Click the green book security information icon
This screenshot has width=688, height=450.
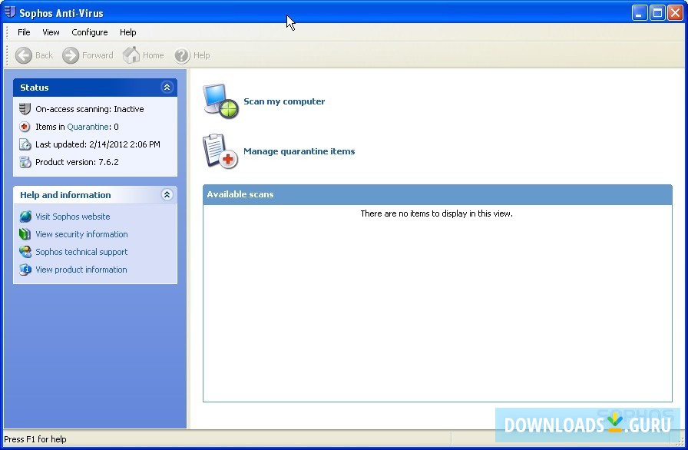(25, 234)
